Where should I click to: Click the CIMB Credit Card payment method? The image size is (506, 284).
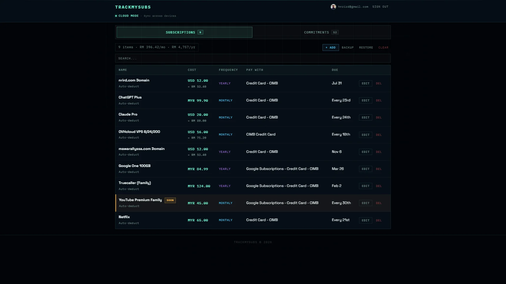pyautogui.click(x=261, y=134)
